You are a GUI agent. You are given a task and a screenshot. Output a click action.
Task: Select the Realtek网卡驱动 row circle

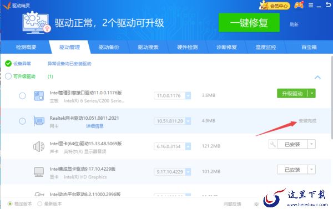point(23,121)
